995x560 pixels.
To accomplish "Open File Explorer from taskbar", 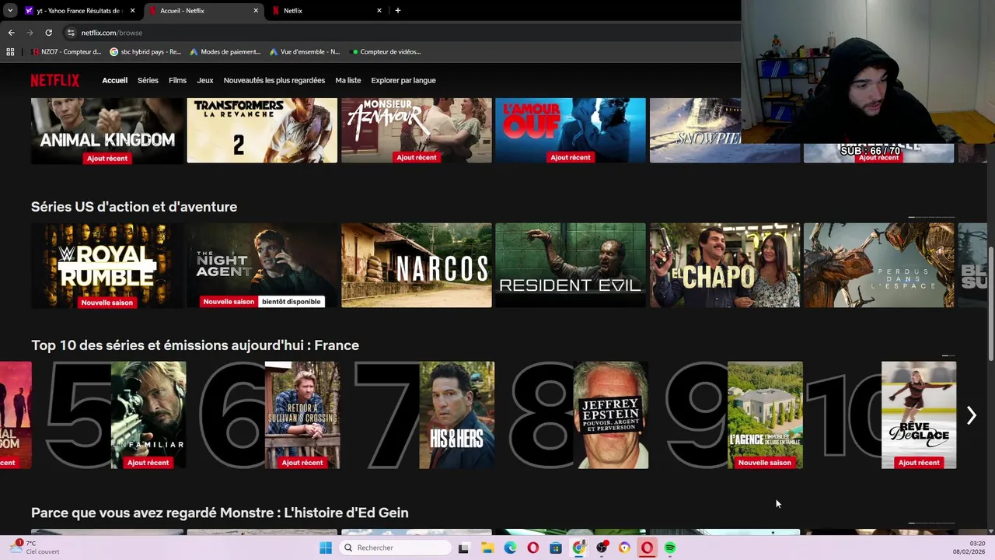I will pyautogui.click(x=487, y=548).
